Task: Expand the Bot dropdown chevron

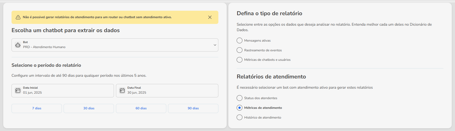Action: point(215,45)
